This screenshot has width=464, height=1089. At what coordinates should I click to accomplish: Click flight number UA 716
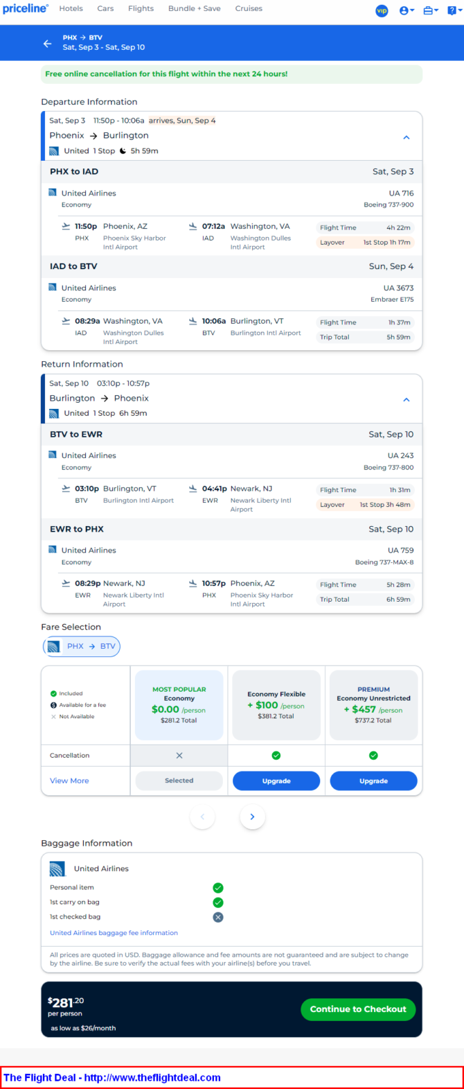[401, 193]
